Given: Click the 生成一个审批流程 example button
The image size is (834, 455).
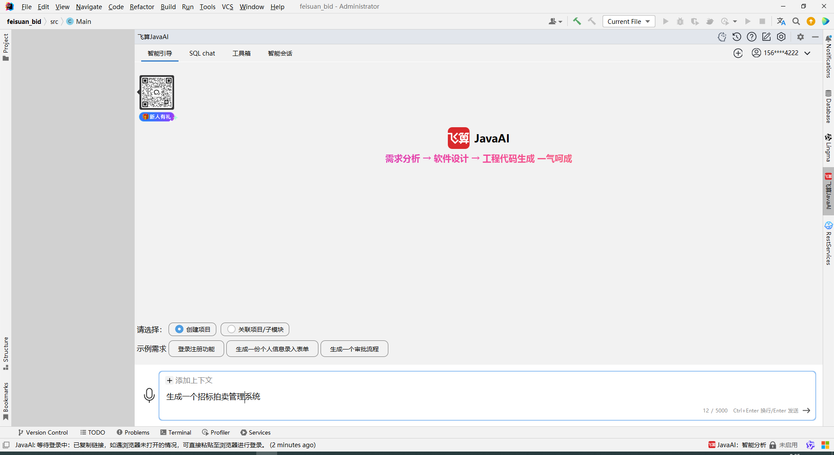Looking at the screenshot, I should [x=354, y=349].
